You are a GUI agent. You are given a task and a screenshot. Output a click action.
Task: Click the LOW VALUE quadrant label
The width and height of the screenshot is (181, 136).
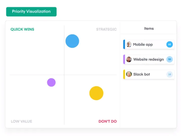click(21, 121)
